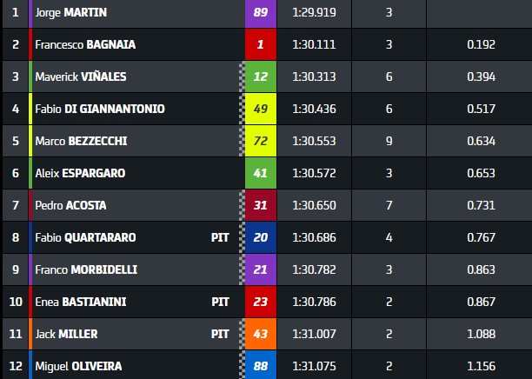Viewport: 532px width, 379px height.
Task: Click the position 12 cell
Action: pos(15,366)
